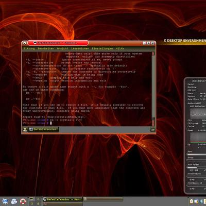Click the Ram usage bar in system monitor widget
The image size is (206, 206).
click(x=196, y=154)
